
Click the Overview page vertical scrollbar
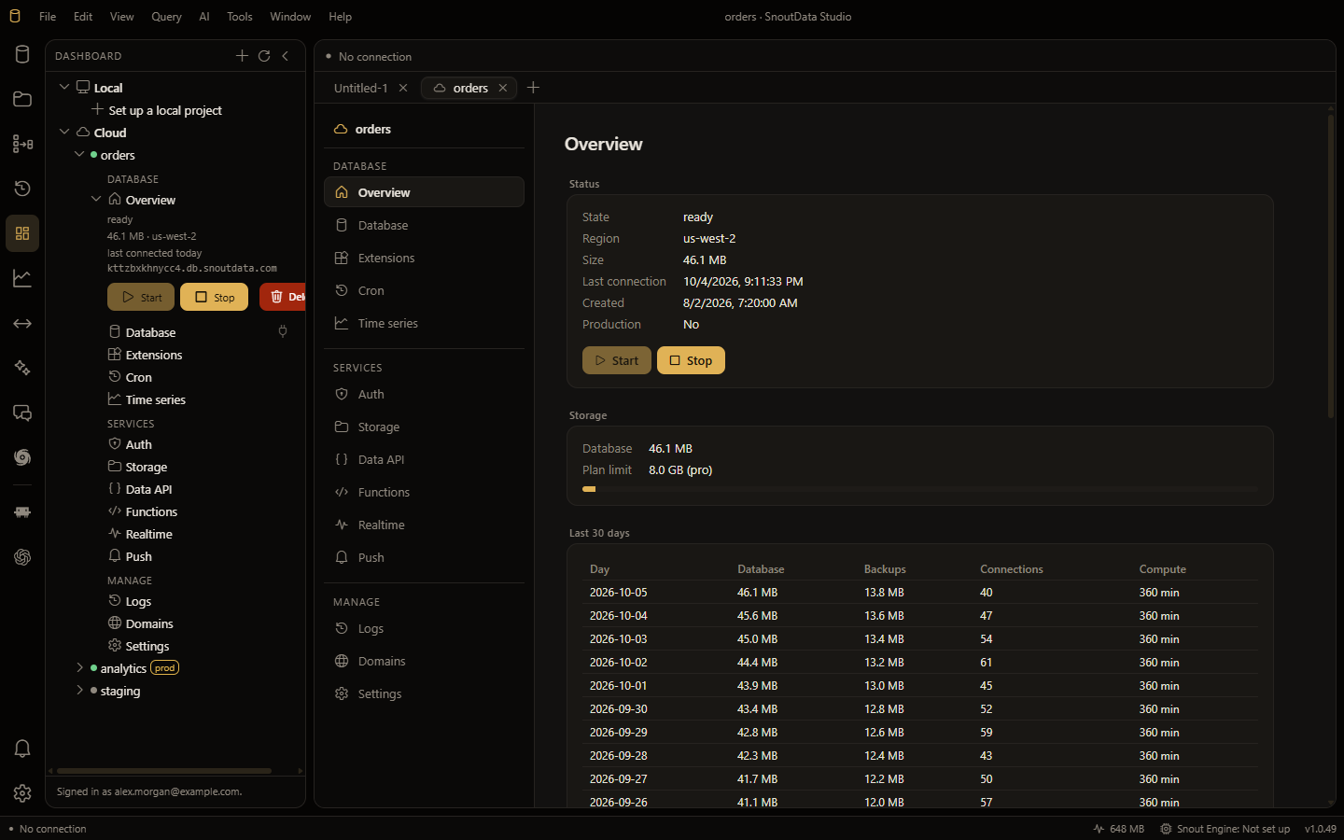tap(1331, 266)
